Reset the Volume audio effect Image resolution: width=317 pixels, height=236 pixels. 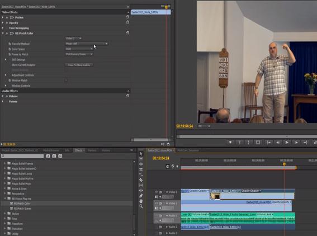(x=127, y=96)
